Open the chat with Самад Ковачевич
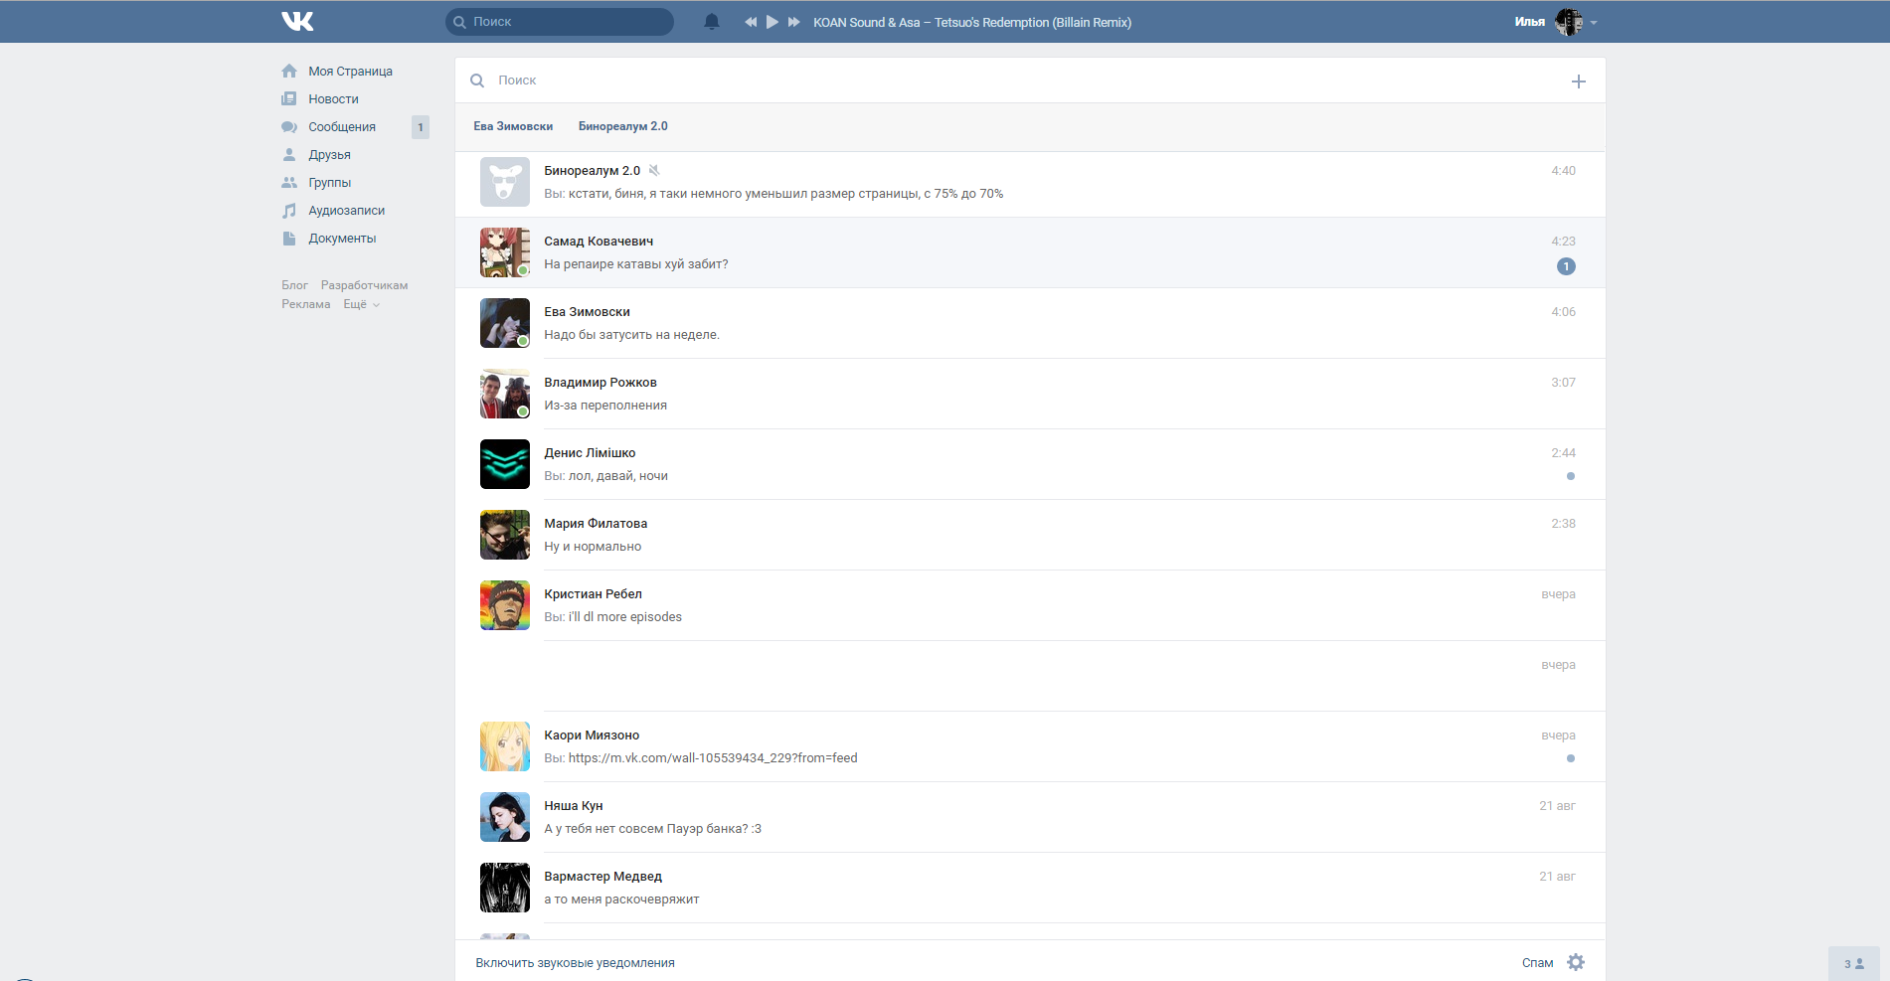 point(1030,252)
